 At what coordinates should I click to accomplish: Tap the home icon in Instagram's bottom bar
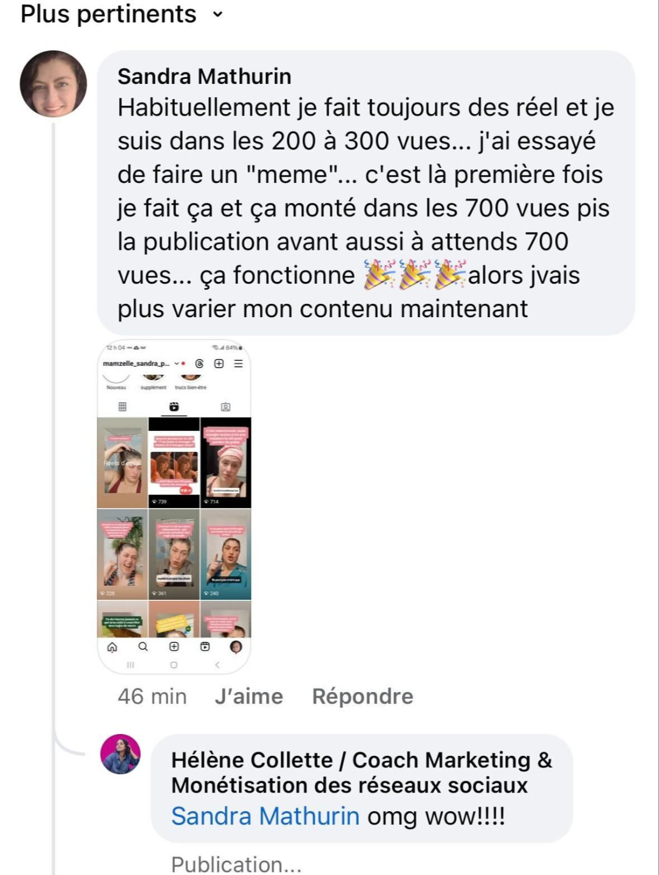[112, 647]
